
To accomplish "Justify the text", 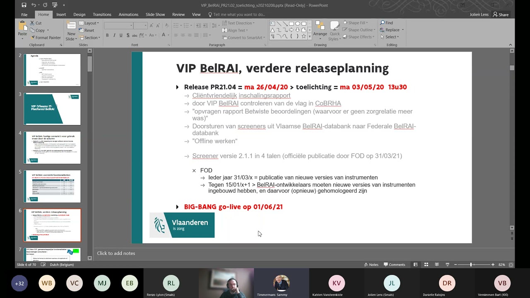I will coord(196,35).
